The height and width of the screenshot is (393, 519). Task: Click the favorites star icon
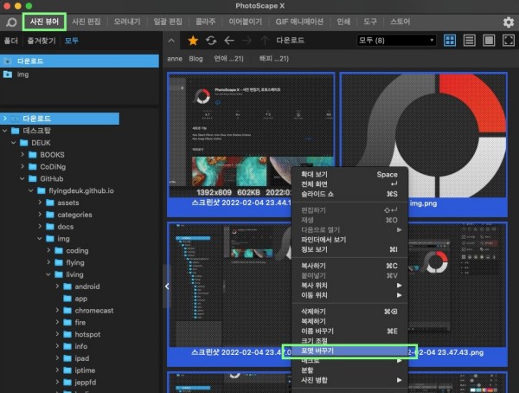tap(192, 40)
